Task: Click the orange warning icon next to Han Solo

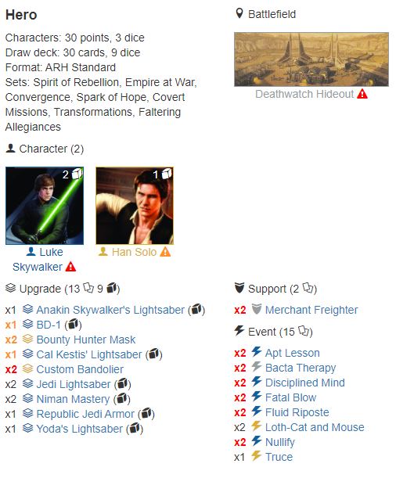Action: (165, 252)
